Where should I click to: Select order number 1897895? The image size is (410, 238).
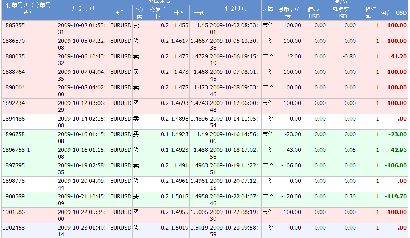pos(14,166)
